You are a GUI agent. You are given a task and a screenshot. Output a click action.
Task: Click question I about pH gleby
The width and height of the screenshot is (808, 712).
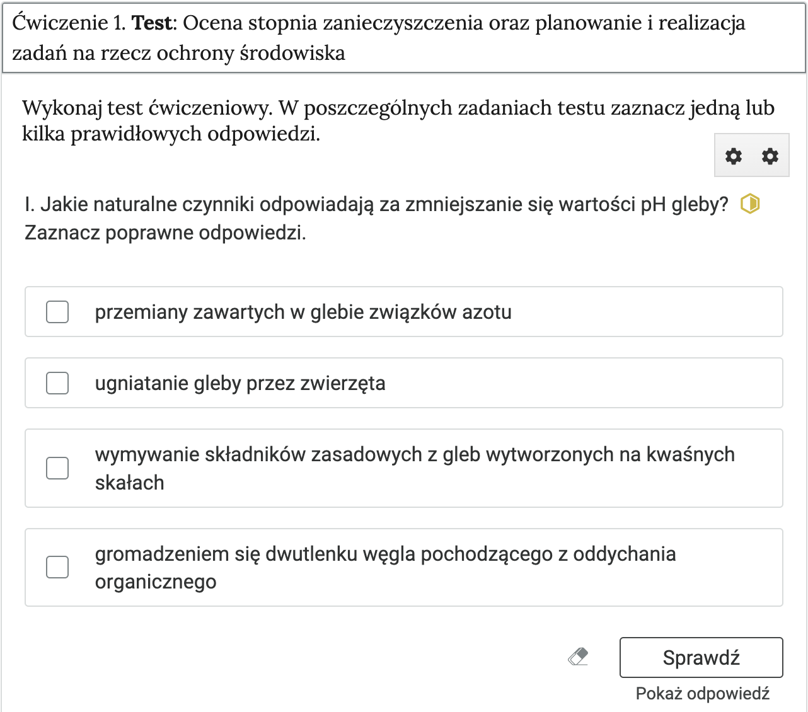pyautogui.click(x=315, y=204)
